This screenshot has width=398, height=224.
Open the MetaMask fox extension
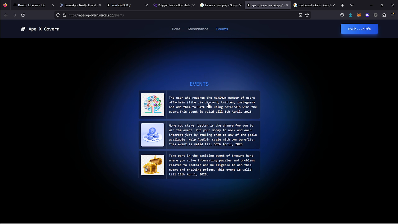point(359,15)
